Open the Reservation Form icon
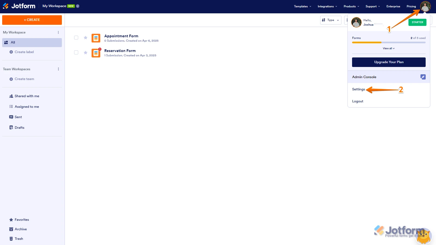Image resolution: width=436 pixels, height=245 pixels. [96, 53]
